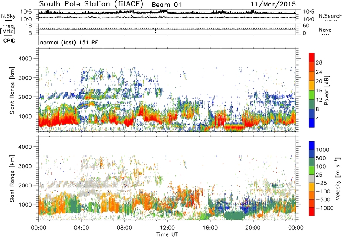Click the 'Time UT' axis label

click(x=167, y=234)
